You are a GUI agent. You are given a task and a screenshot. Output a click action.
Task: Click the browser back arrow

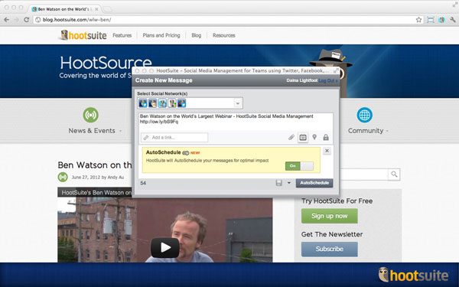tap(6, 20)
